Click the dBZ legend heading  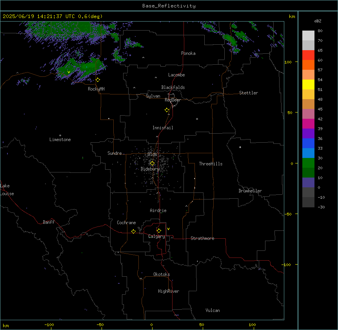point(318,21)
